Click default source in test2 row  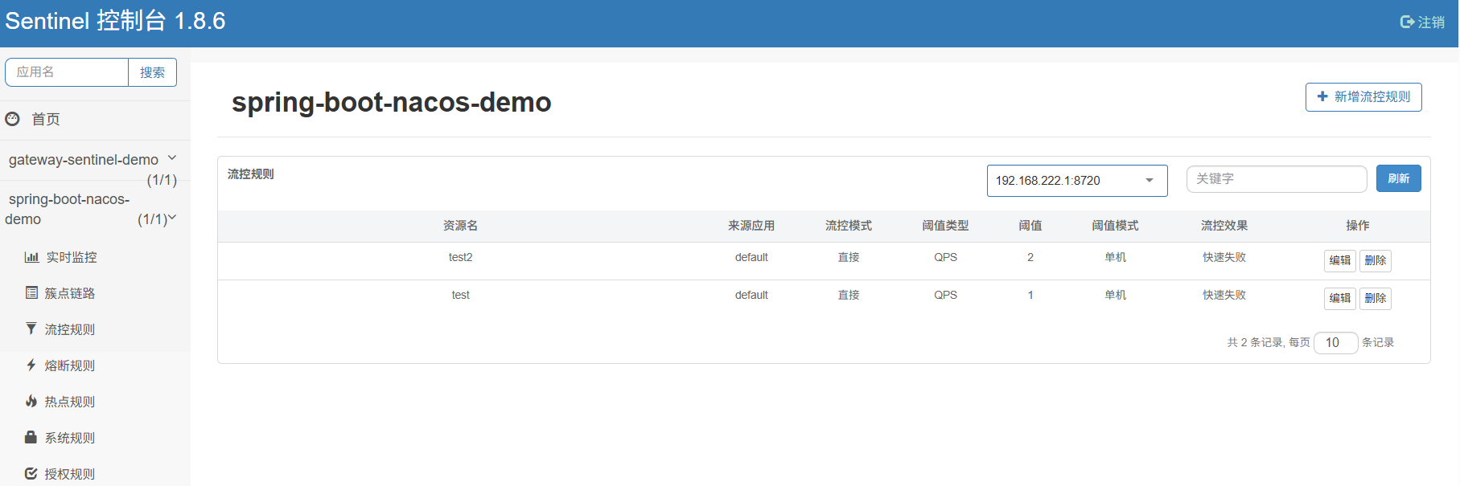(751, 257)
